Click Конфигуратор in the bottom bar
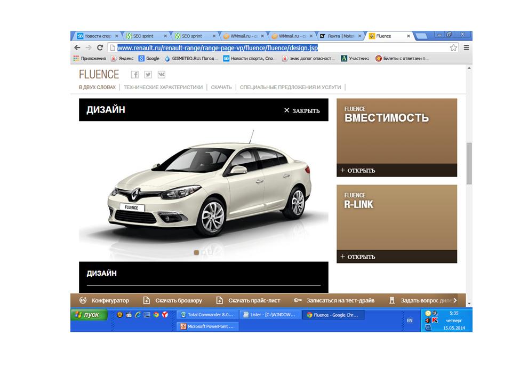 coord(105,300)
